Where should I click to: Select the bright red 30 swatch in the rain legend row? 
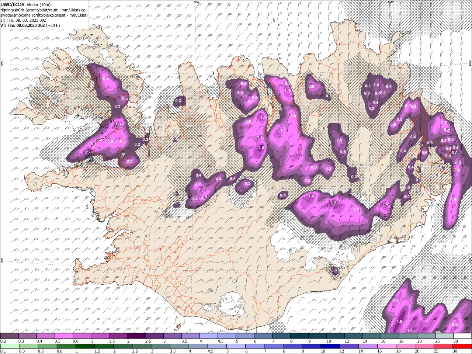click(462, 346)
